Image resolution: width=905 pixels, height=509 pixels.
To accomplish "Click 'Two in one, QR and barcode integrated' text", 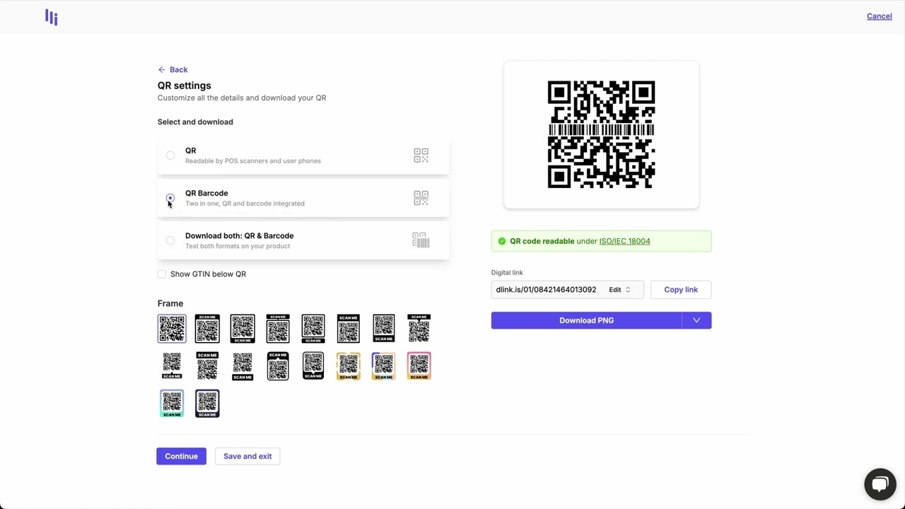I will pos(245,204).
